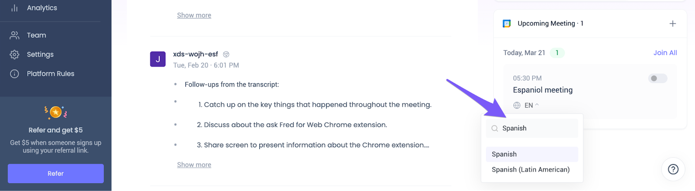695x191 pixels.
Task: Select Spanish from the language list
Action: click(x=505, y=154)
